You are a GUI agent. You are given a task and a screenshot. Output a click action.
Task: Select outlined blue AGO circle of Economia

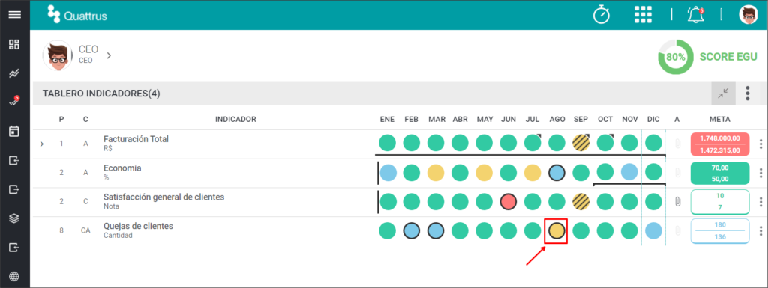[557, 172]
